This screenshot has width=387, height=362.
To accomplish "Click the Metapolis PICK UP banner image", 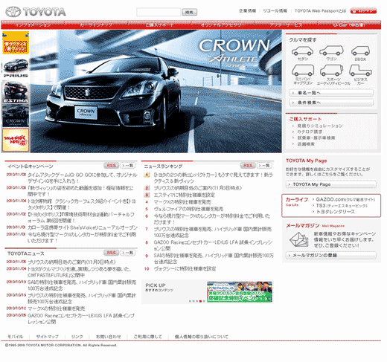I will click(240, 292).
